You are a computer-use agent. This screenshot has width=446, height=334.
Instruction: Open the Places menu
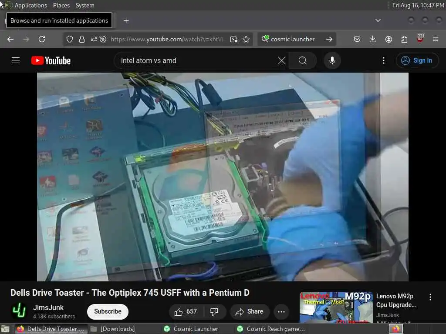[61, 5]
